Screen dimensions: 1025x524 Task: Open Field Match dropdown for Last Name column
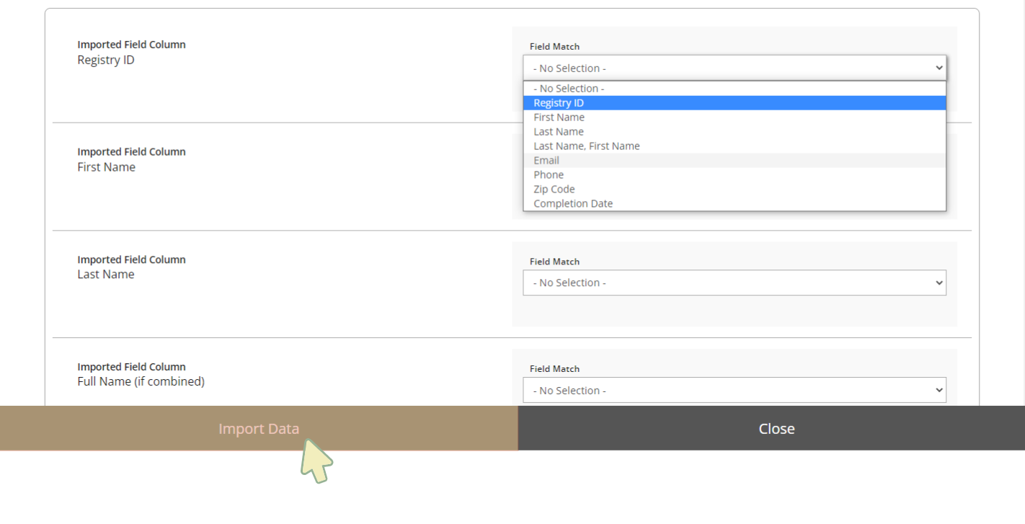[x=734, y=283]
